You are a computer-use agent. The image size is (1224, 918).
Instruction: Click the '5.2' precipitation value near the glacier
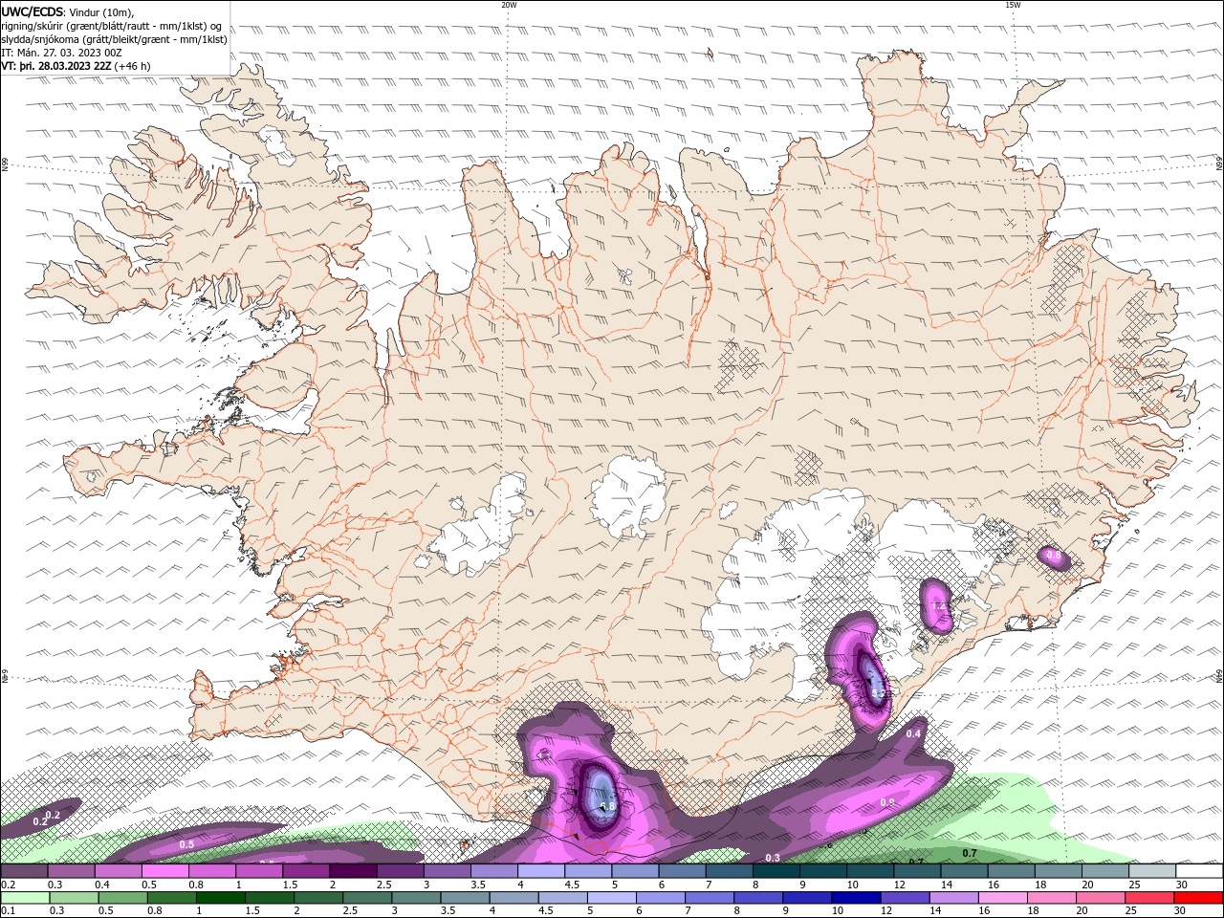coord(880,693)
